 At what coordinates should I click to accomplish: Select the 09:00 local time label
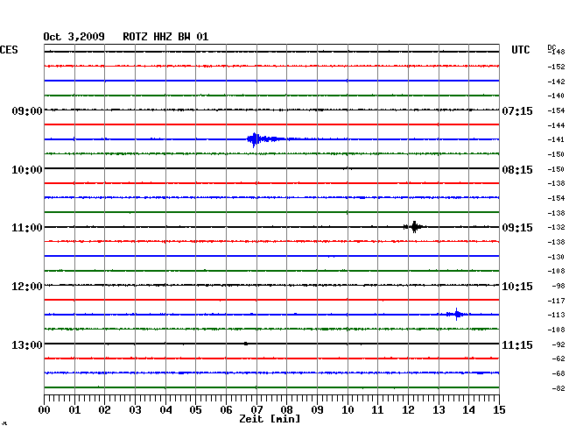coord(27,110)
